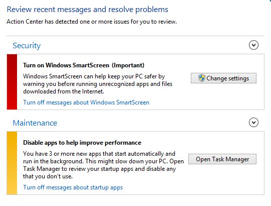Click Action Center detected issues subtitle

pos(92,22)
